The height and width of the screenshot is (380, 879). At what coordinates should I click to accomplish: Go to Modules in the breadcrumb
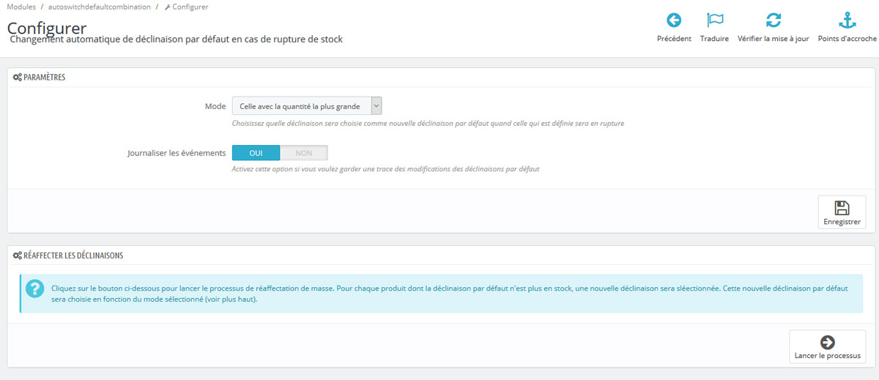click(x=21, y=7)
